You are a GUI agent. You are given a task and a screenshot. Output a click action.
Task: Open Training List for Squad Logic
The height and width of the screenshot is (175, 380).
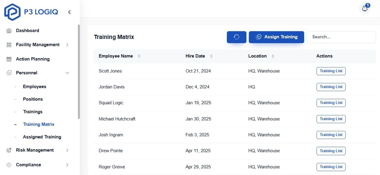[331, 103]
